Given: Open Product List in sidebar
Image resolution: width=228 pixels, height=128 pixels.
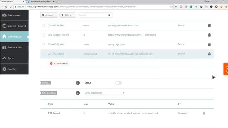Looking at the screenshot, I should [14, 47].
